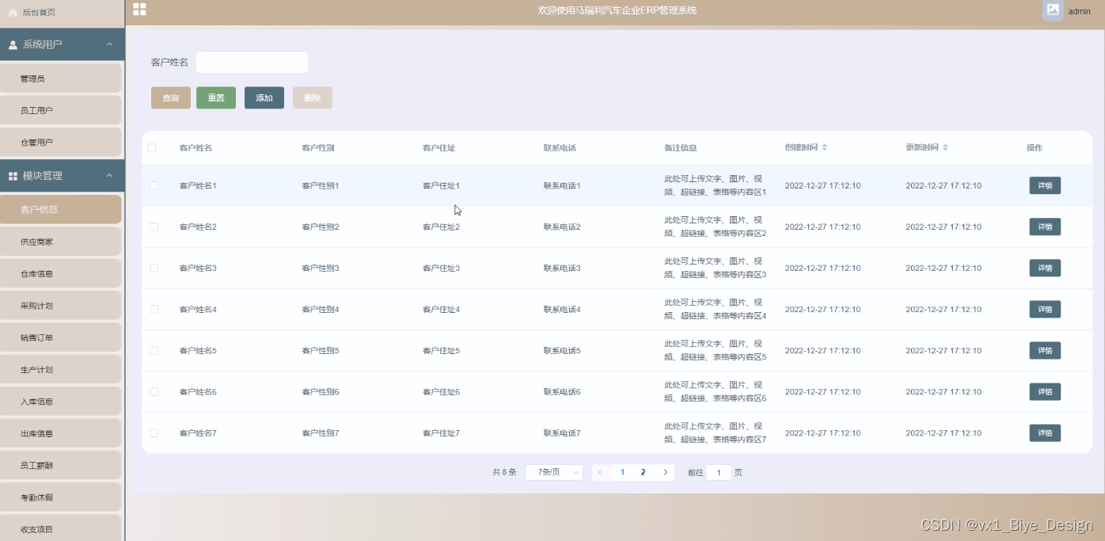Open 销售订单 menu item
This screenshot has width=1105, height=541.
pos(61,337)
